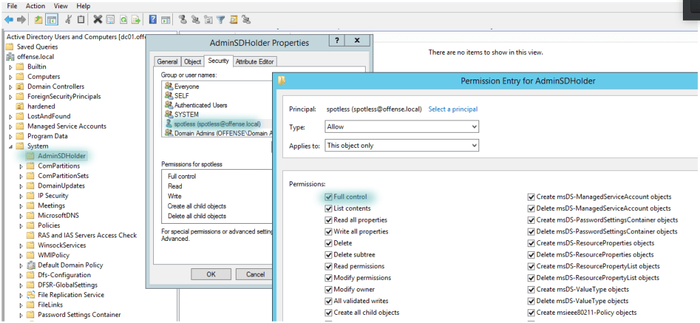The height and width of the screenshot is (323, 700).
Task: Open the Applies to dropdown
Action: (x=401, y=145)
